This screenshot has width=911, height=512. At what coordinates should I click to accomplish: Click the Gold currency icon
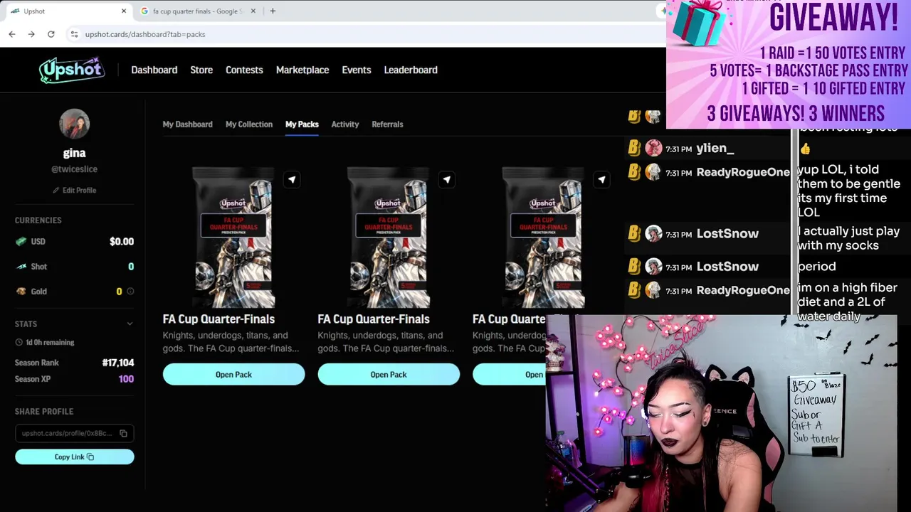click(x=21, y=291)
